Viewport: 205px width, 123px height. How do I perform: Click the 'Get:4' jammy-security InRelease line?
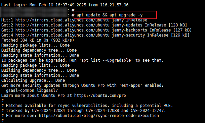pyautogui.click(x=95, y=35)
